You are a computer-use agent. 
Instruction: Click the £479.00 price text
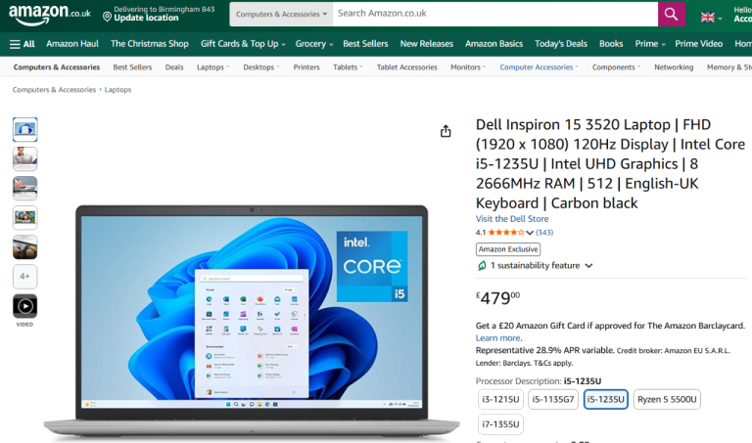[497, 298]
